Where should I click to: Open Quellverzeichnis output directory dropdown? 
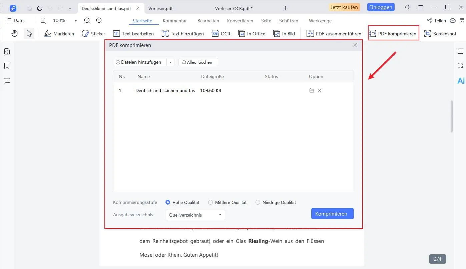tap(195, 215)
